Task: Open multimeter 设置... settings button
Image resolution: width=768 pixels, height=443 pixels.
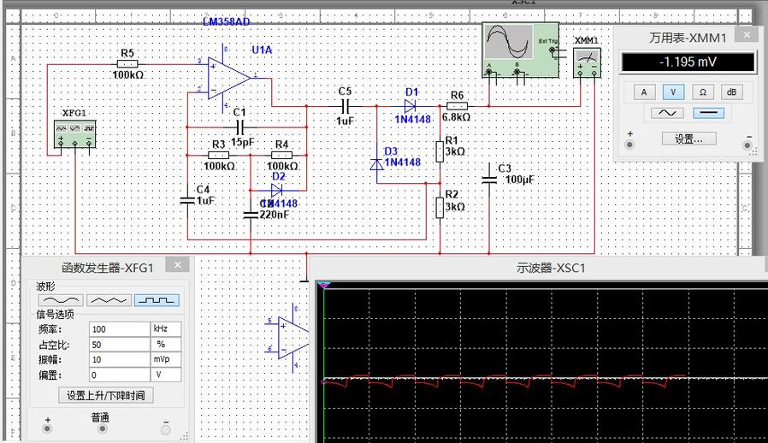Action: coord(688,139)
